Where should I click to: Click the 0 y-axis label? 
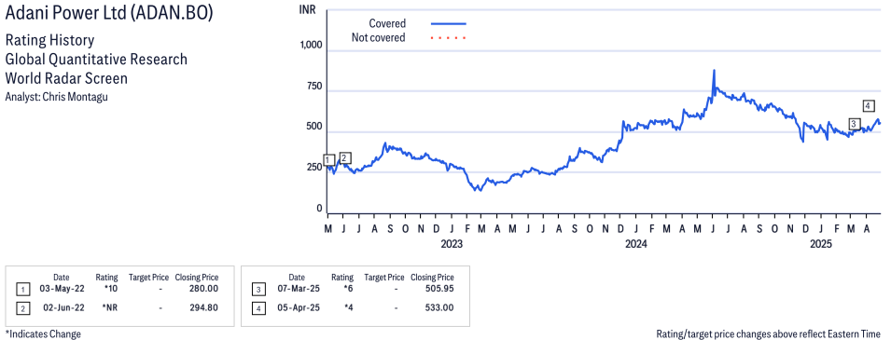pos(319,209)
